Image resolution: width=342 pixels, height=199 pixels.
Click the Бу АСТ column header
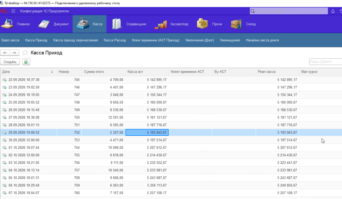[234, 72]
